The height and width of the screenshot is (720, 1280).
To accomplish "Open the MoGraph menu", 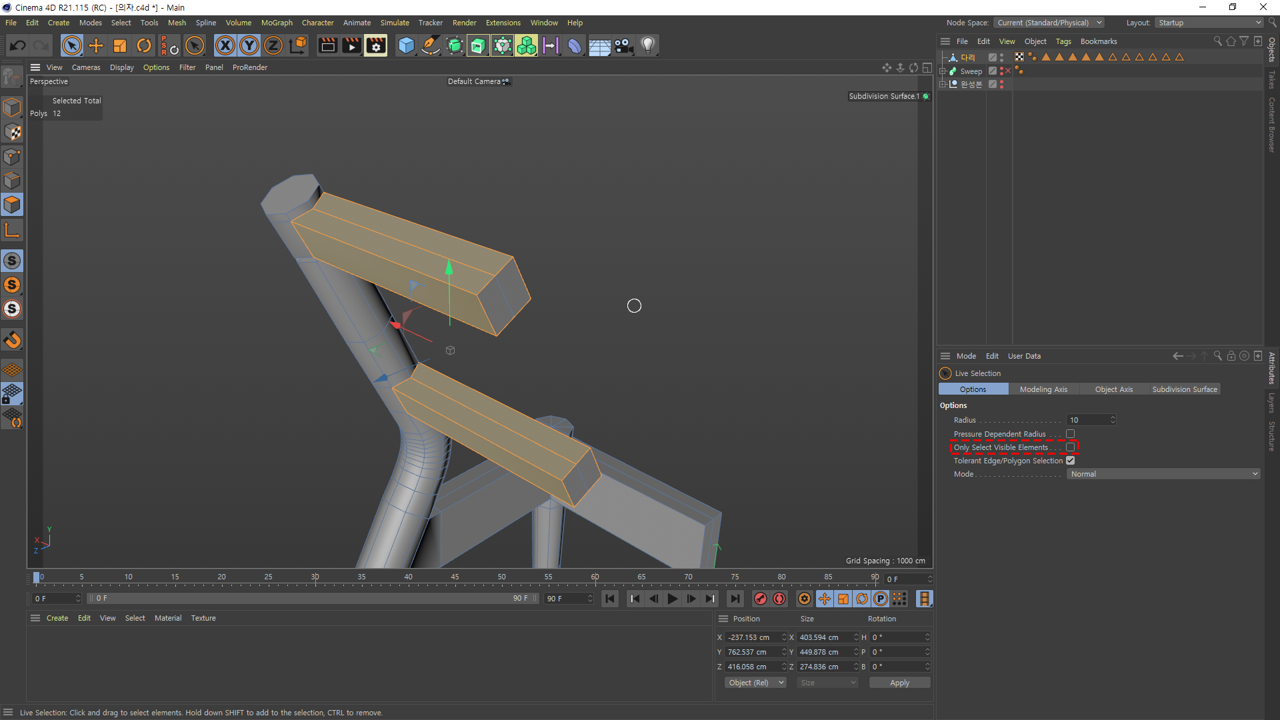I will pyautogui.click(x=277, y=23).
